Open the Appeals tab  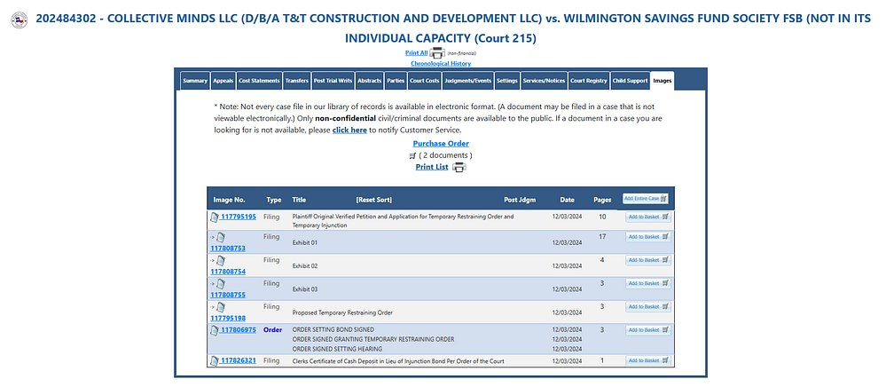click(223, 81)
